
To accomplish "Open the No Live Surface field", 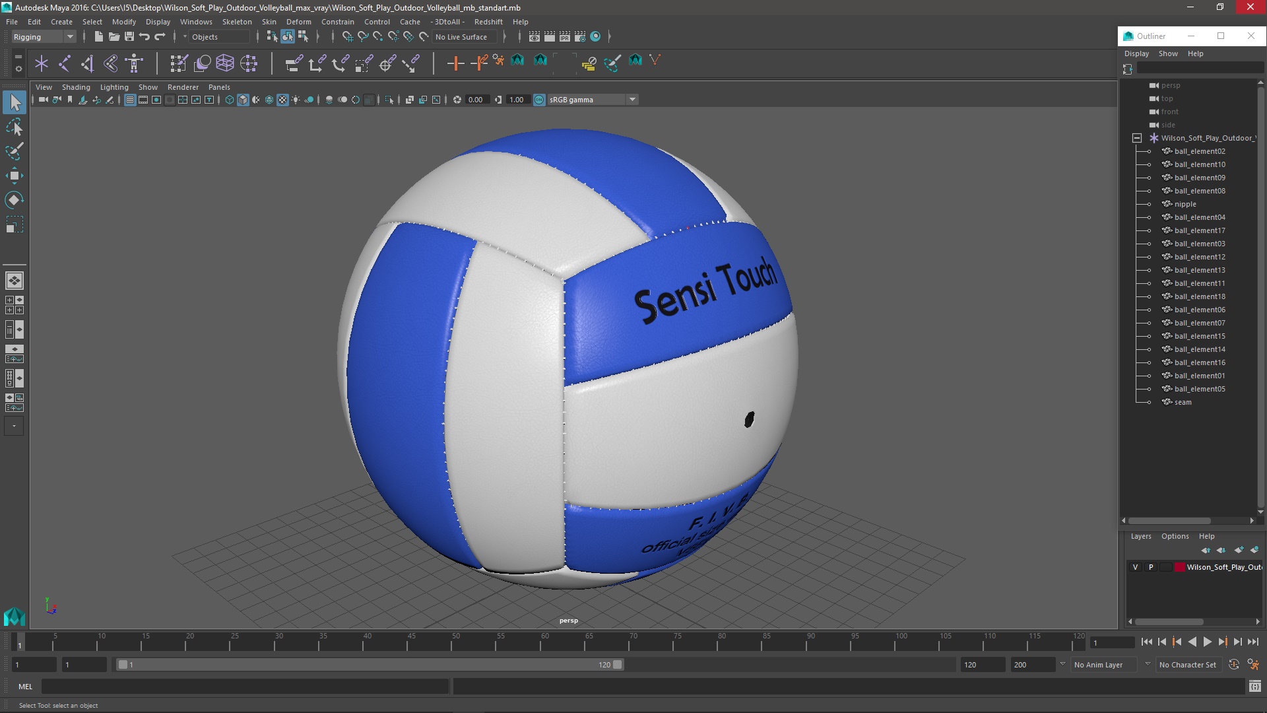I will pyautogui.click(x=465, y=37).
